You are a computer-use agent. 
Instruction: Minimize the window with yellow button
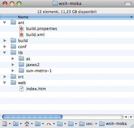pos(12,4)
